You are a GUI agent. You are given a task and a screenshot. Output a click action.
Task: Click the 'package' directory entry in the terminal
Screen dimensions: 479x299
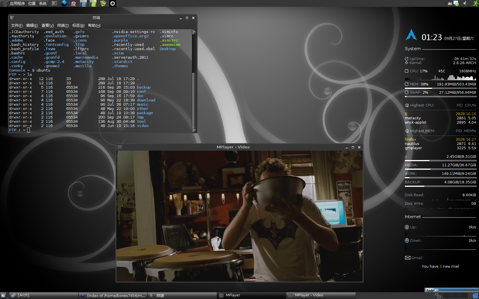click(145, 113)
